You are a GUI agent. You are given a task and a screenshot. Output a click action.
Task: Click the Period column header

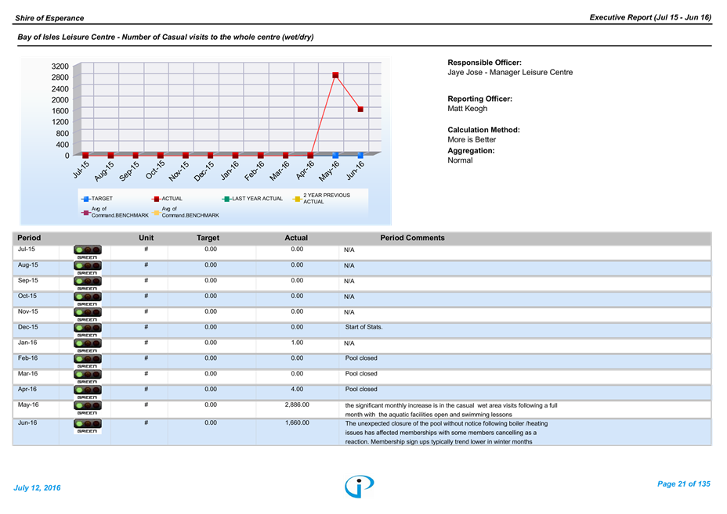point(29,238)
